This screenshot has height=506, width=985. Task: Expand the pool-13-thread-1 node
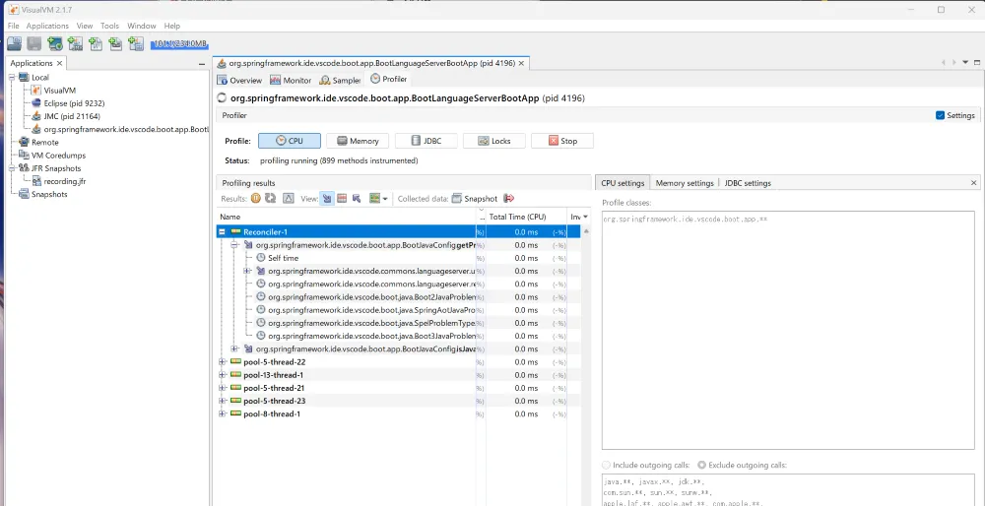click(222, 375)
